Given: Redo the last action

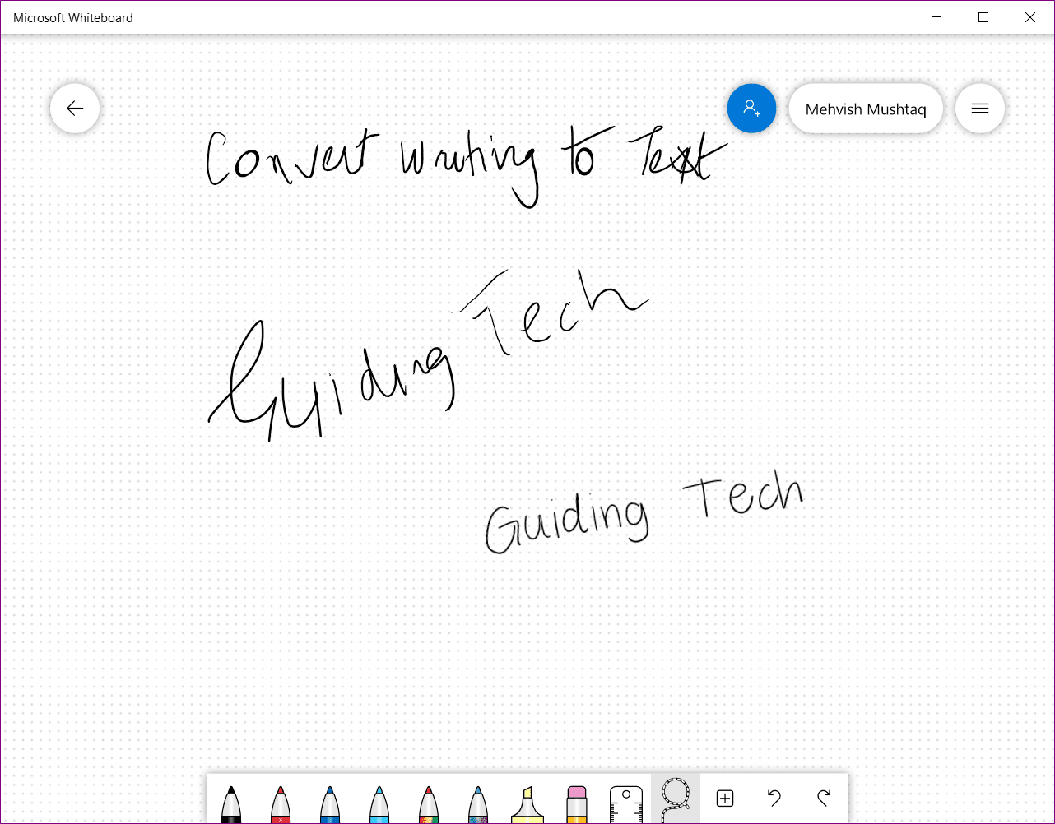Looking at the screenshot, I should [x=824, y=798].
